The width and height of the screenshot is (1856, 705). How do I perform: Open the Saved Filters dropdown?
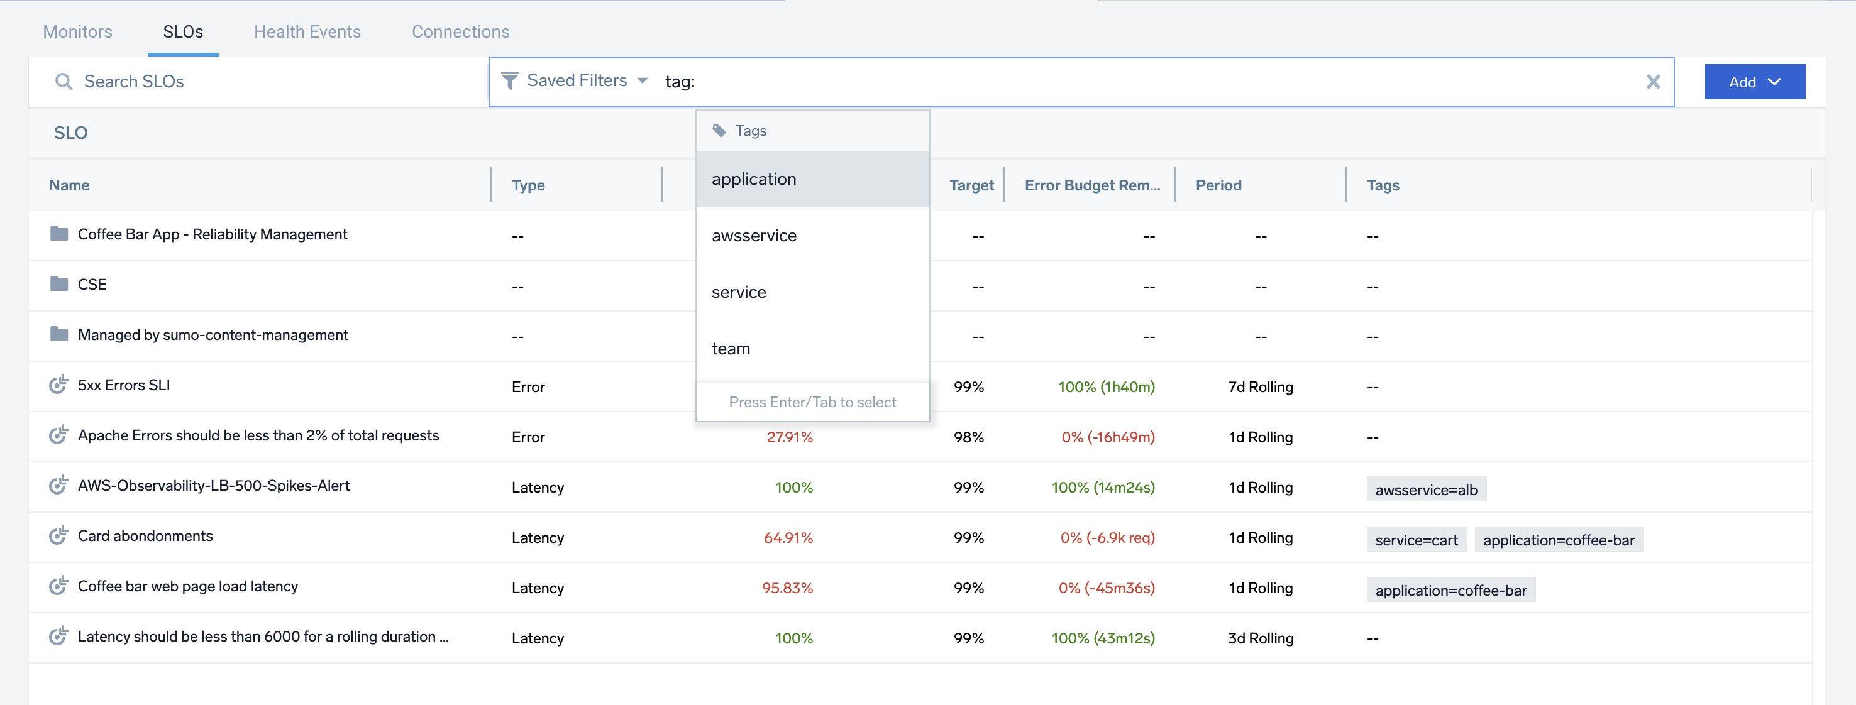click(585, 80)
